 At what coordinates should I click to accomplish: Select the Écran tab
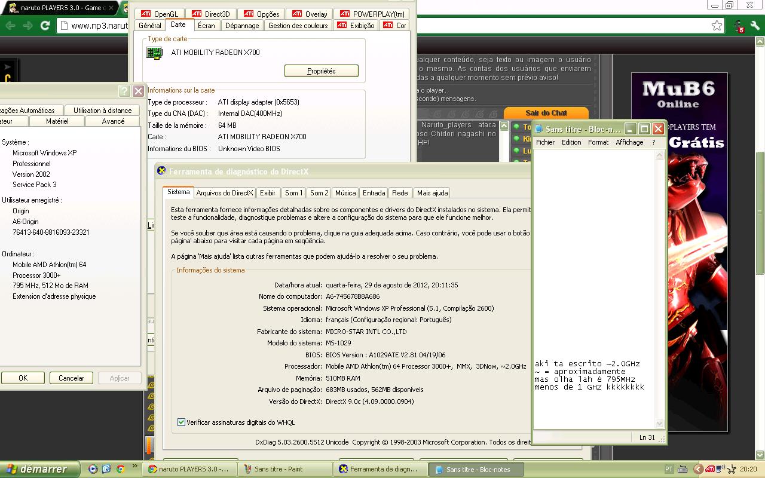206,26
